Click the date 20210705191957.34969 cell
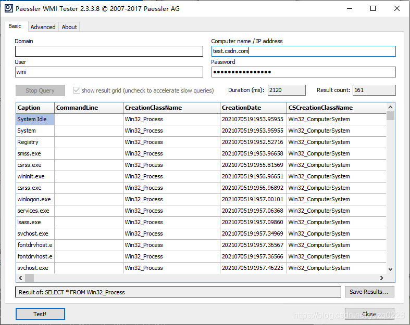Image resolution: width=410 pixels, height=325 pixels. point(253,233)
